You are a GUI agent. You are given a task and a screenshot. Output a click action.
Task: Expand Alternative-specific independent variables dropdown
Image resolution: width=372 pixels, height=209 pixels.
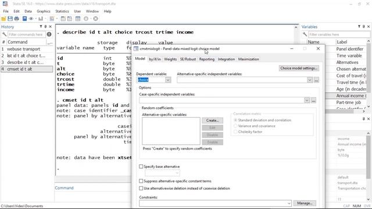(x=310, y=80)
